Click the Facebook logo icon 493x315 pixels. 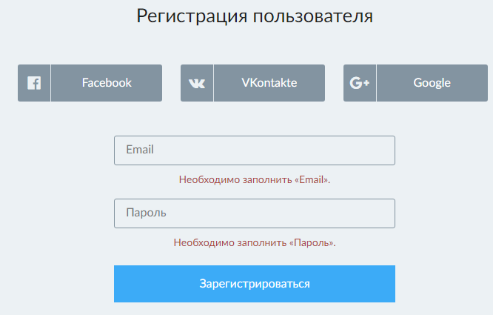34,83
